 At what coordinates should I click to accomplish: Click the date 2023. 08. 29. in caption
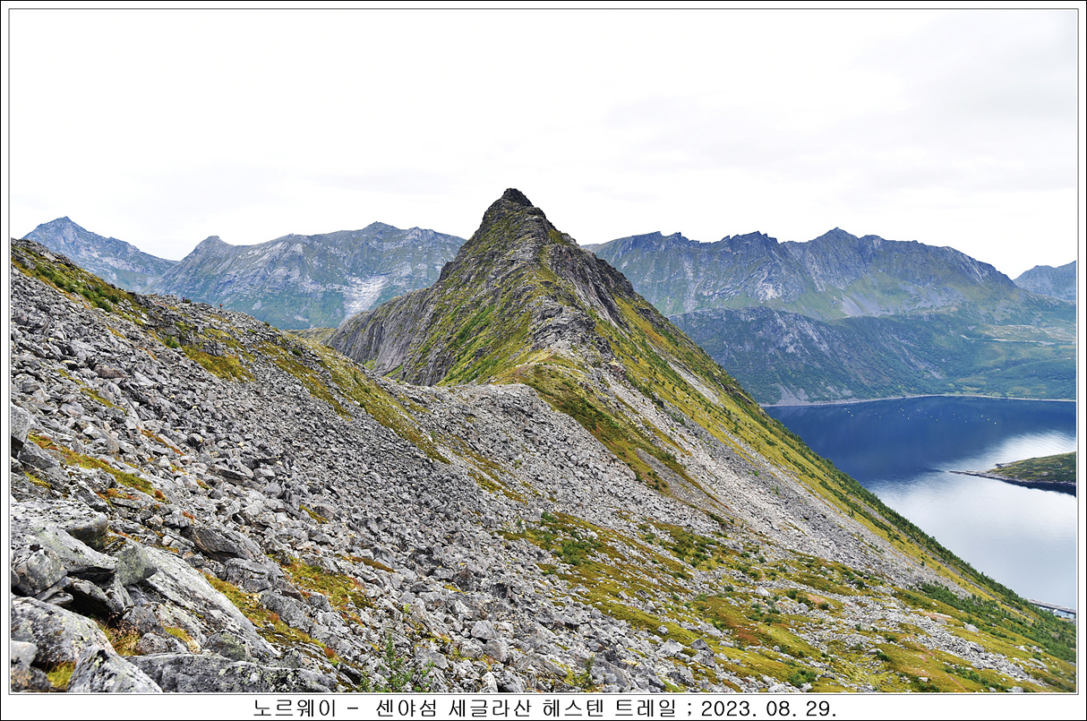click(x=768, y=708)
